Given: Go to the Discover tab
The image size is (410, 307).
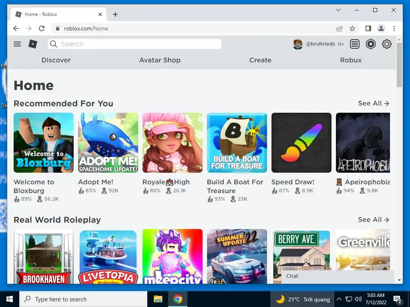Looking at the screenshot, I should click(56, 60).
